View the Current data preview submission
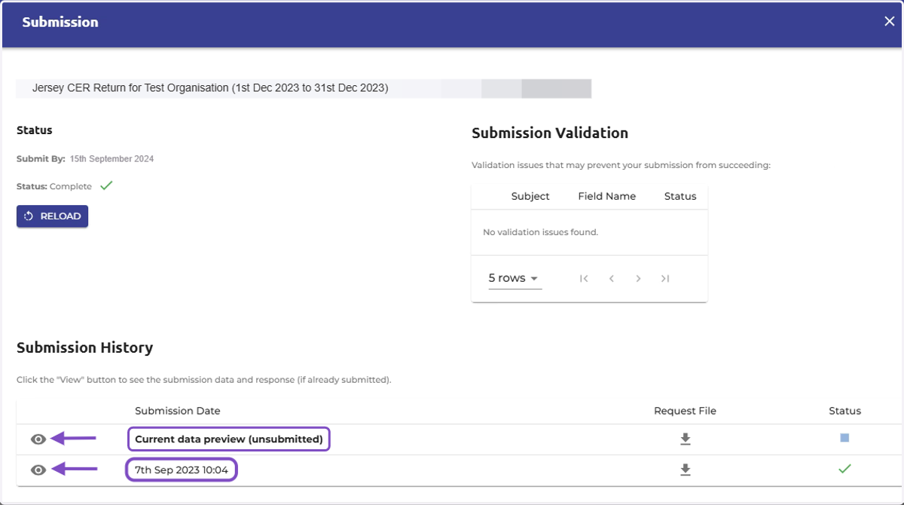Image resolution: width=904 pixels, height=505 pixels. pos(38,439)
